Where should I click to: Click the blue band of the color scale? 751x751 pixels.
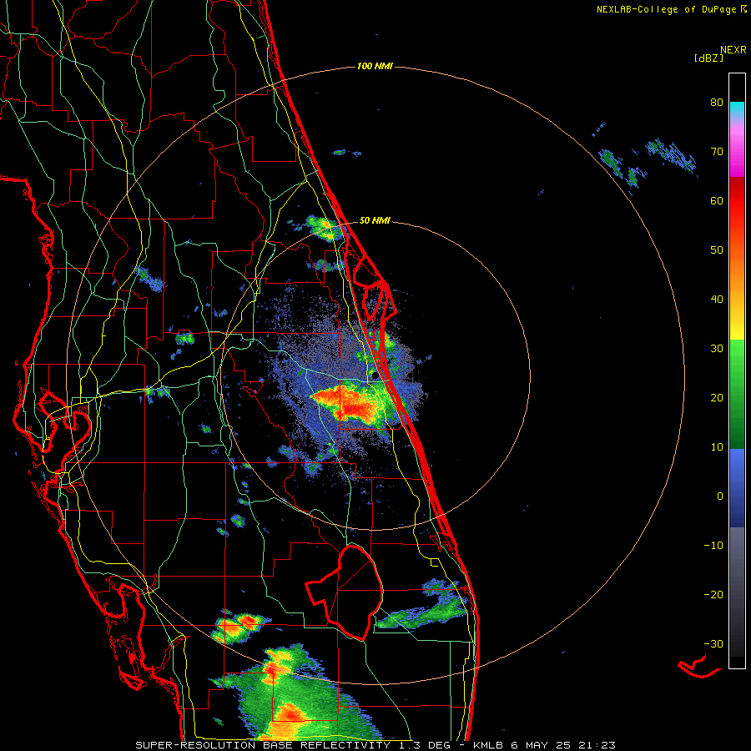pyautogui.click(x=737, y=488)
